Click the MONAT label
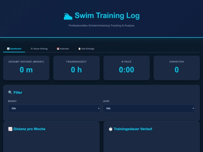The image size is (203, 152). click(12, 101)
